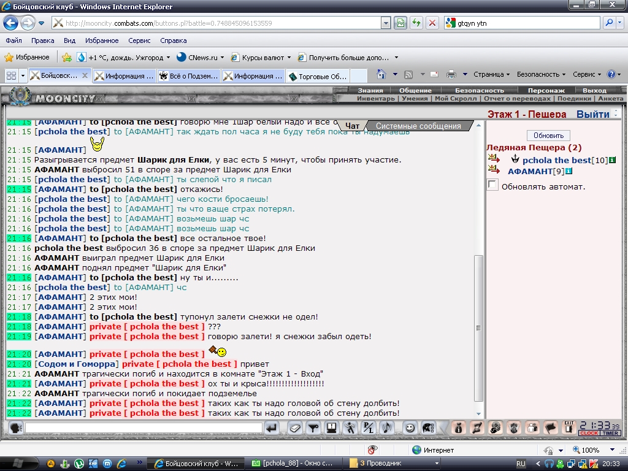Click the Обновить button
This screenshot has width=628, height=471.
click(548, 136)
